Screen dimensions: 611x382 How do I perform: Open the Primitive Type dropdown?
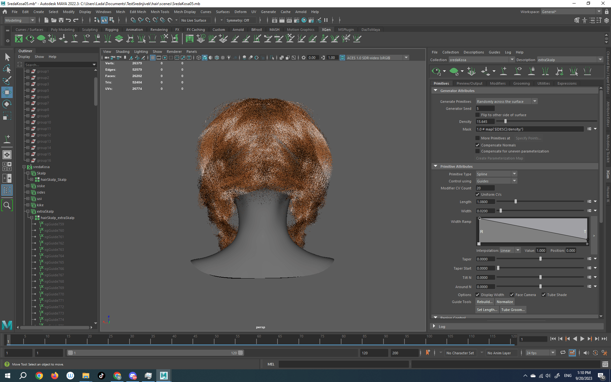coord(496,174)
